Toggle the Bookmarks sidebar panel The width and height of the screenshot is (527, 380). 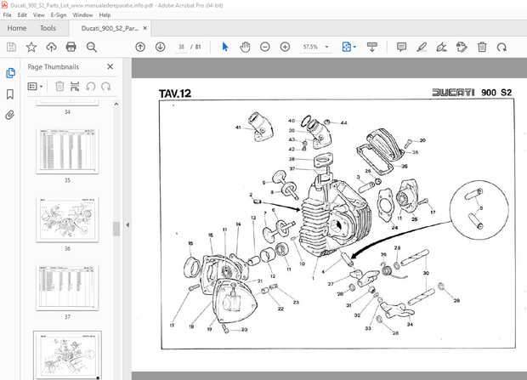click(x=10, y=94)
